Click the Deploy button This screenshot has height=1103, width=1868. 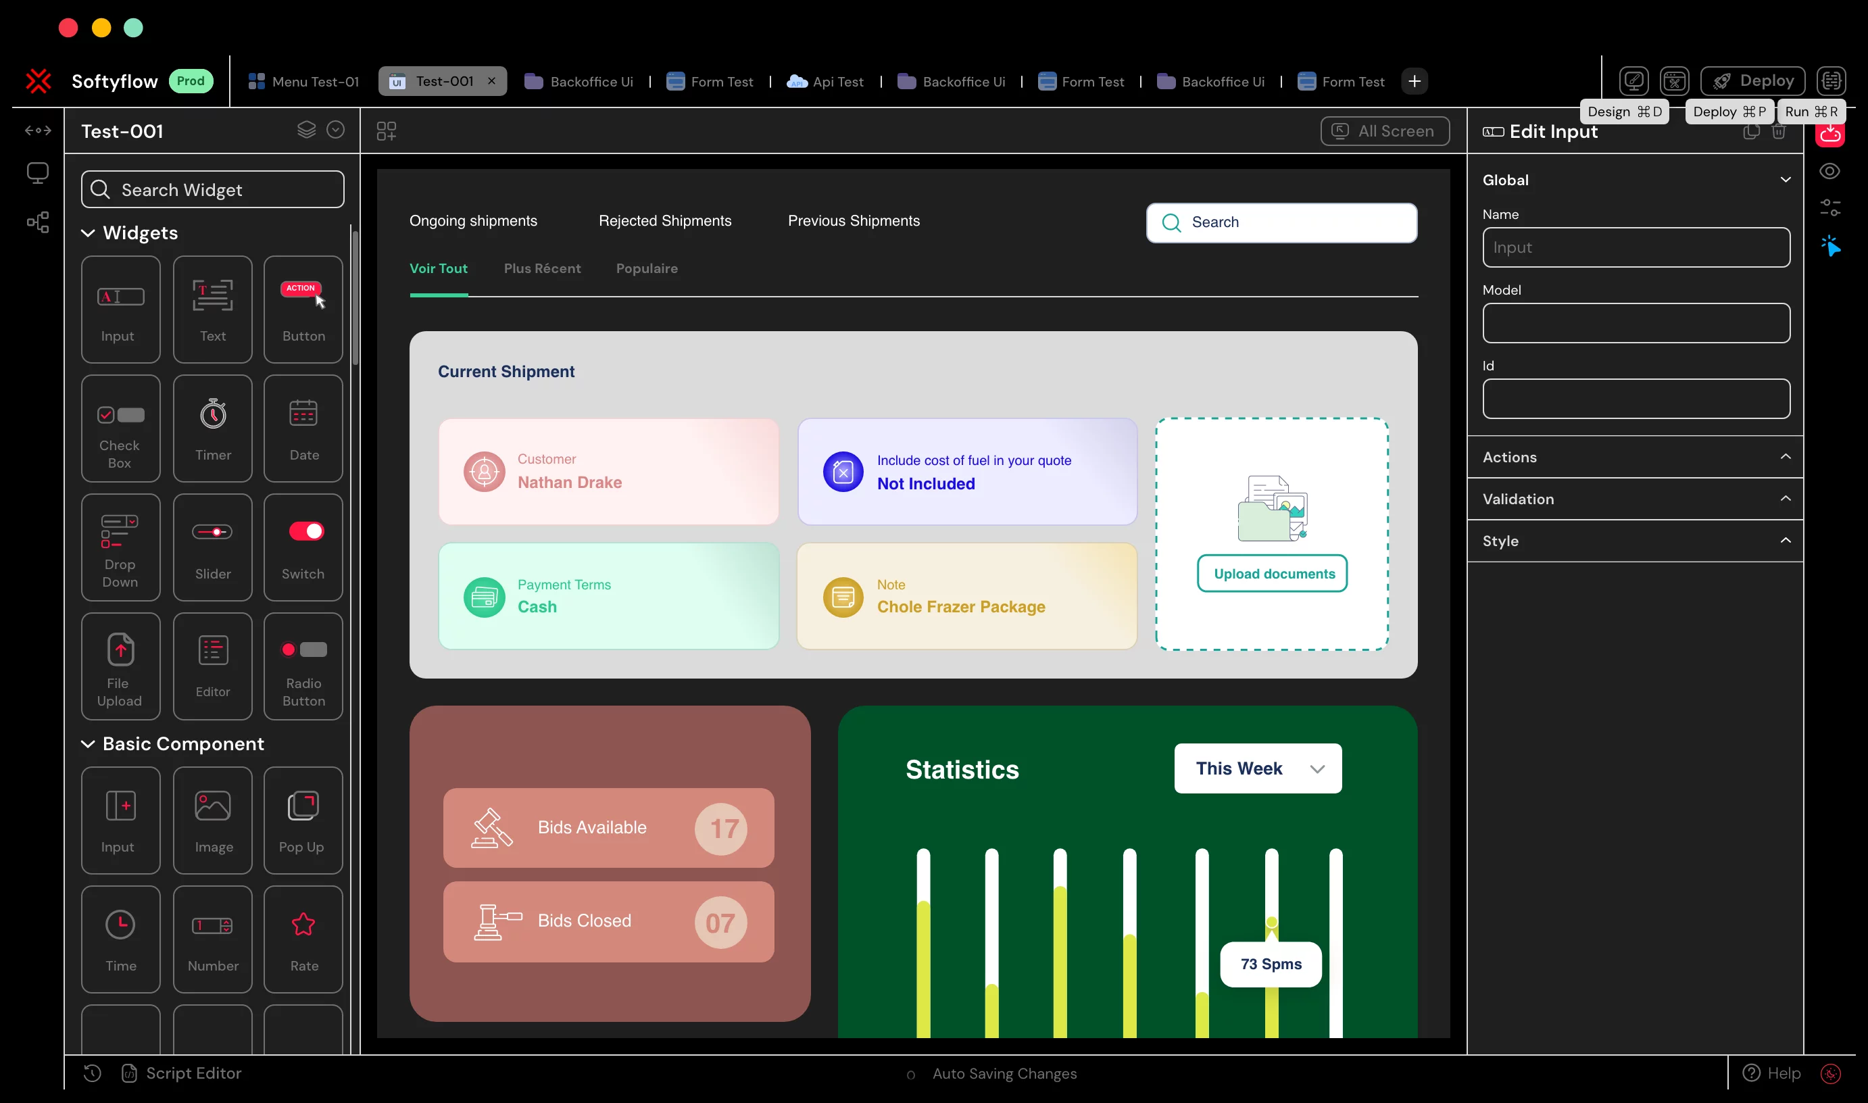(1753, 81)
